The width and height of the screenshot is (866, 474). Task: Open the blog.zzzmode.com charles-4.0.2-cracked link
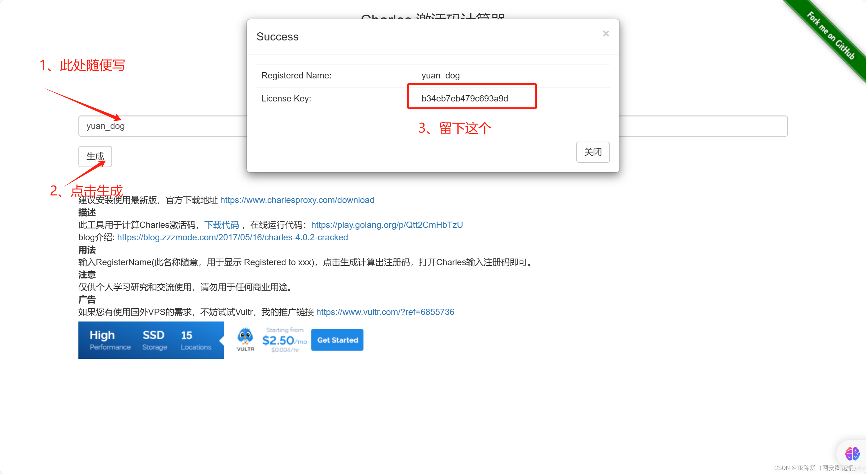click(x=232, y=237)
